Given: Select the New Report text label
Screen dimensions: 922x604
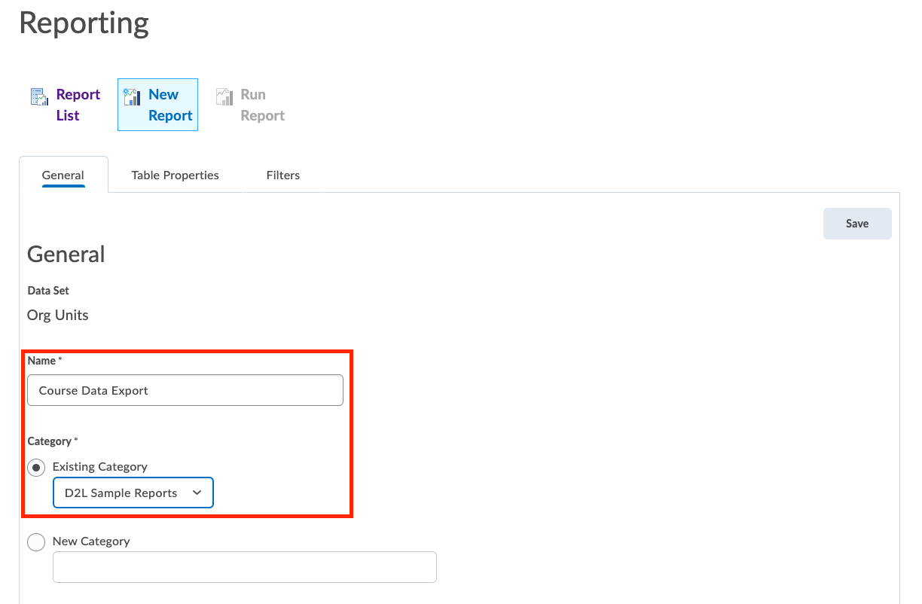Looking at the screenshot, I should tap(170, 105).
